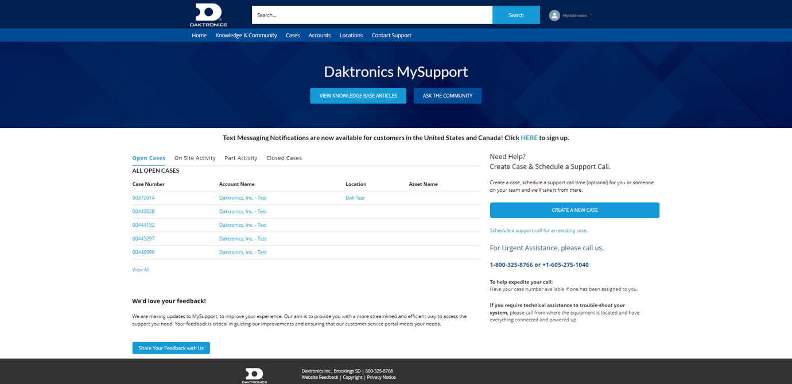Go to Contact Support
This screenshot has width=792, height=384.
(391, 35)
